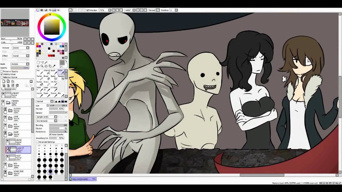Image resolution: width=342 pixels, height=192 pixels.
Task: Enable Preserve Opacity
Action: [2, 71]
